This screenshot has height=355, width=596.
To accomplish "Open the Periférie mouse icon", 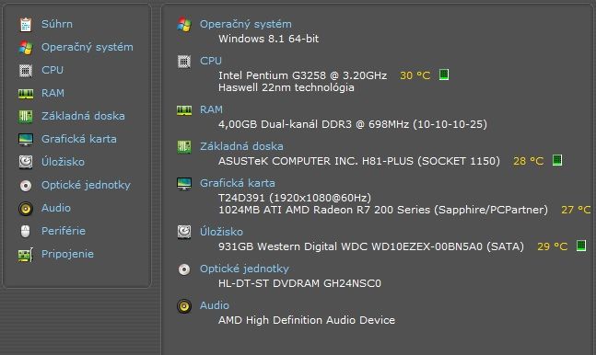I will tap(26, 231).
